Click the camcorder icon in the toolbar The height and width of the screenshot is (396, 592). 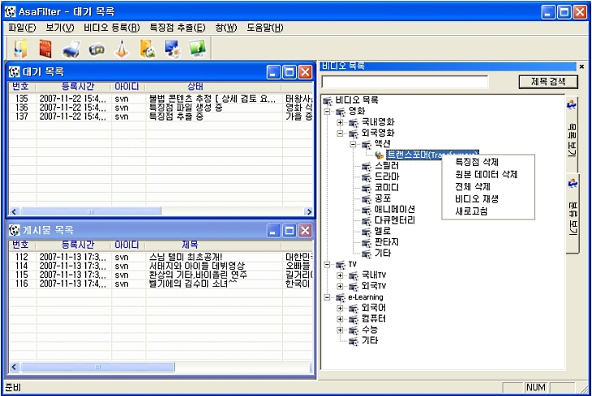coord(97,49)
